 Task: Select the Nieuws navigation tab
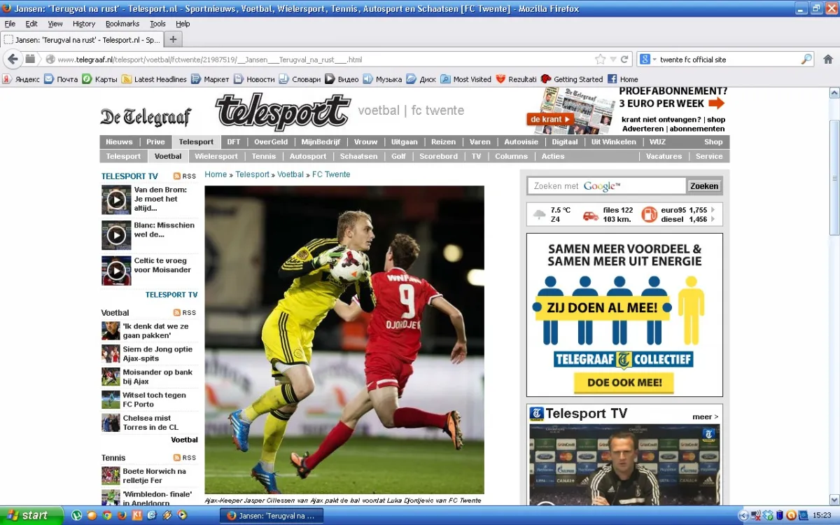(x=119, y=141)
